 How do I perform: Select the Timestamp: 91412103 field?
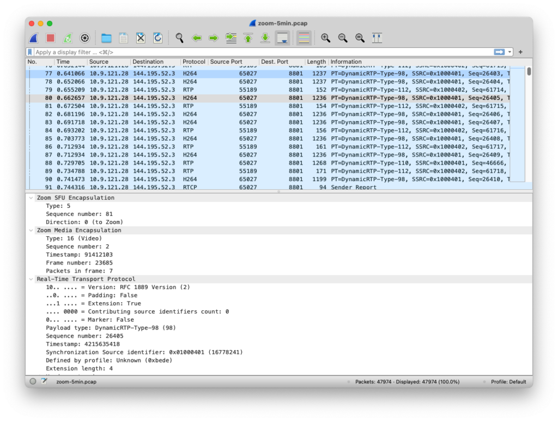point(79,255)
